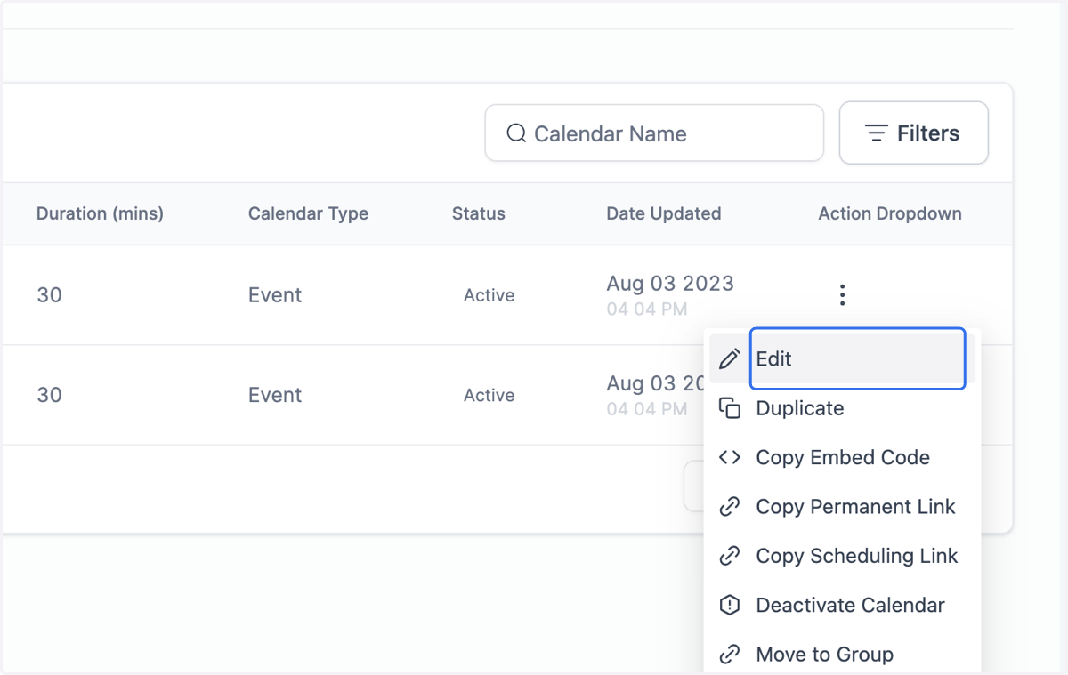Select Deactivate Calendar option
The width and height of the screenshot is (1068, 675).
842,605
